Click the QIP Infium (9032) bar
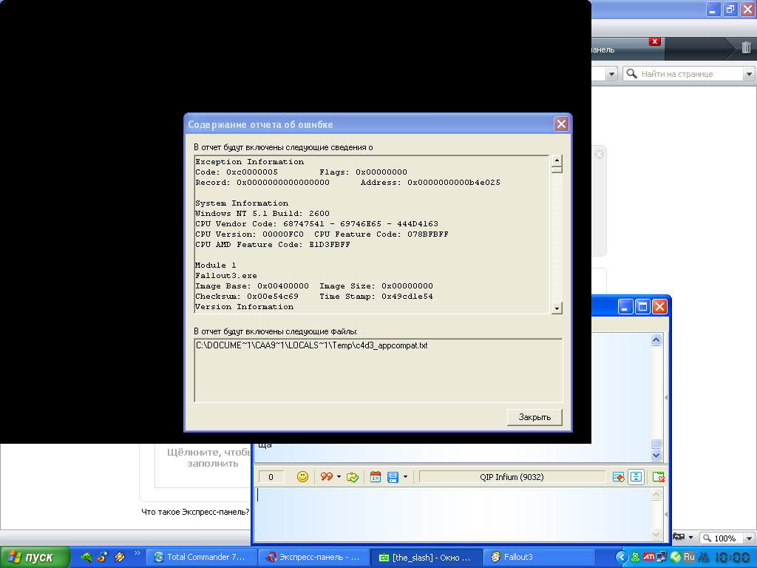The height and width of the screenshot is (568, 757). [x=512, y=477]
